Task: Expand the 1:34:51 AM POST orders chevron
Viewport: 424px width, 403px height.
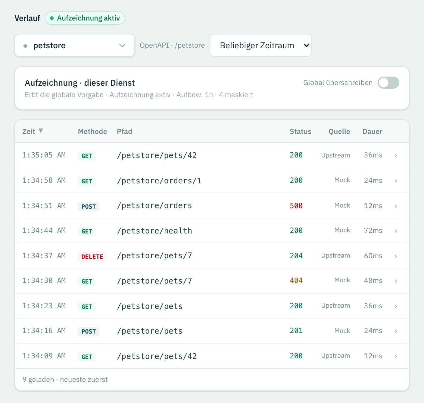Action: (x=396, y=206)
